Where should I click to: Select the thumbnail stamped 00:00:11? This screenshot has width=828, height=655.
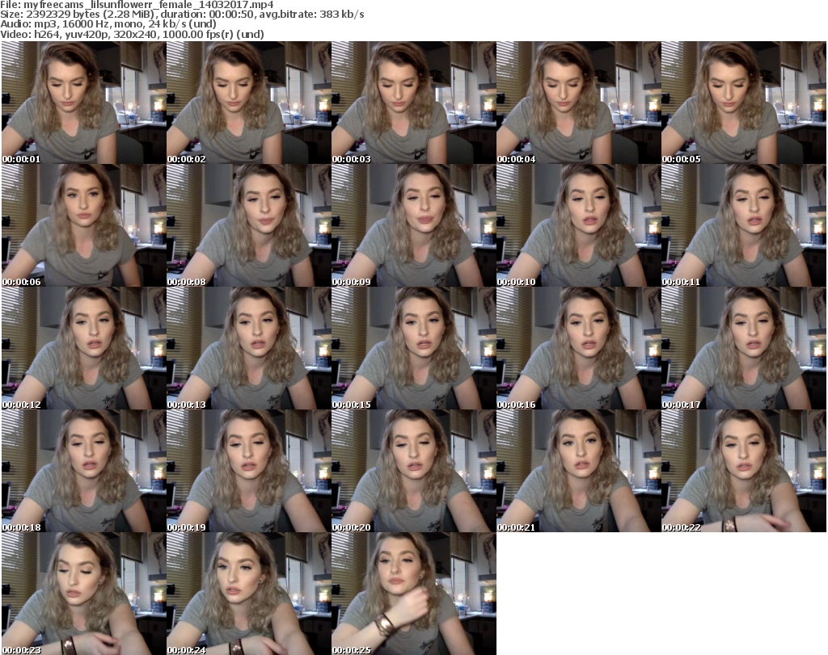point(744,225)
